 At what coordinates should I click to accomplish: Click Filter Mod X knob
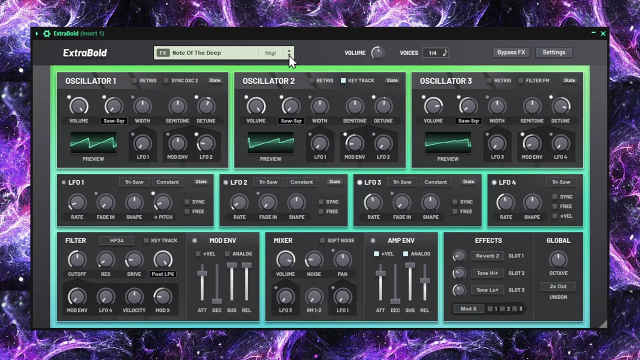coord(162,296)
